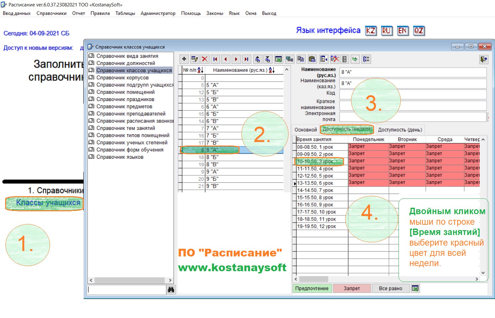The image size is (495, 318).
Task: Go to the previous record arrow
Action: [x=225, y=59]
